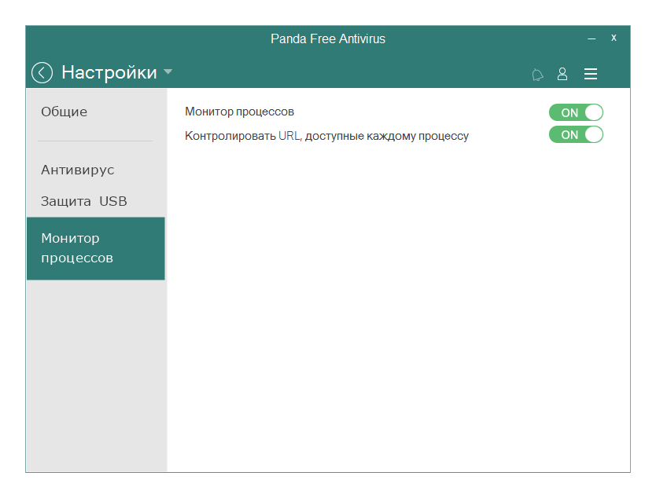Minimize the Panda Free Antivirus window

click(592, 38)
